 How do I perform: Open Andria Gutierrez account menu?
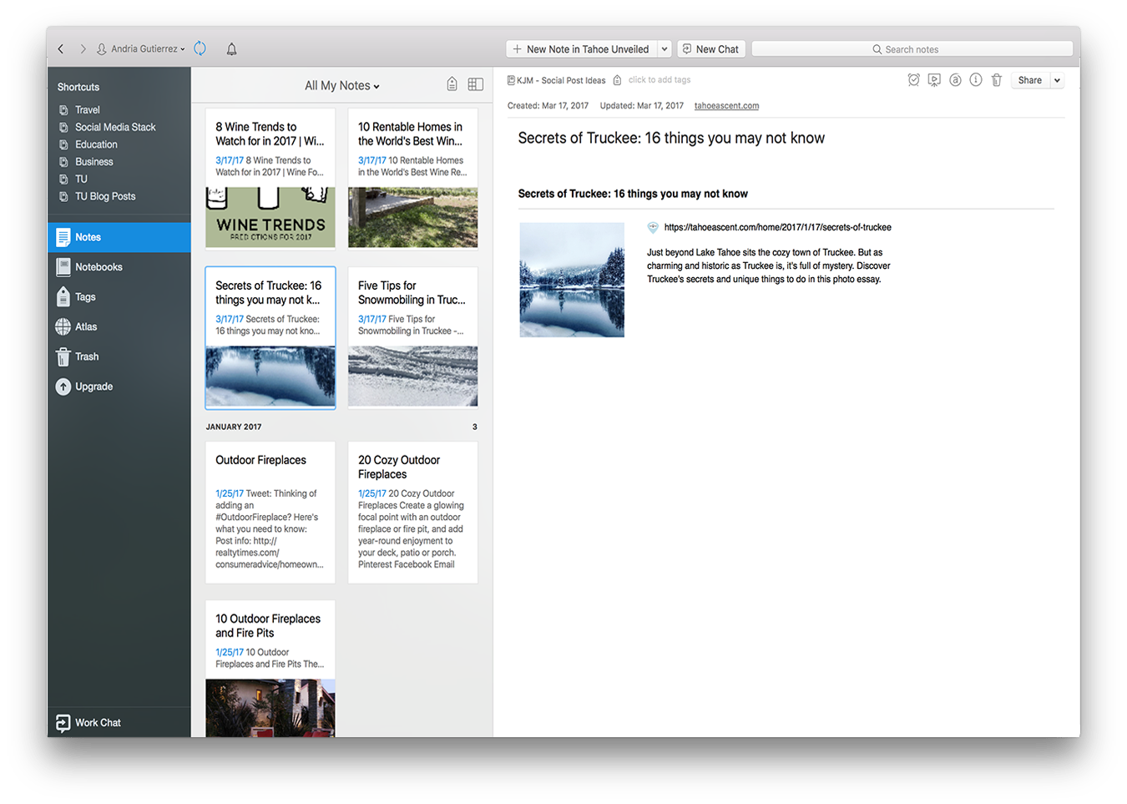tap(141, 49)
